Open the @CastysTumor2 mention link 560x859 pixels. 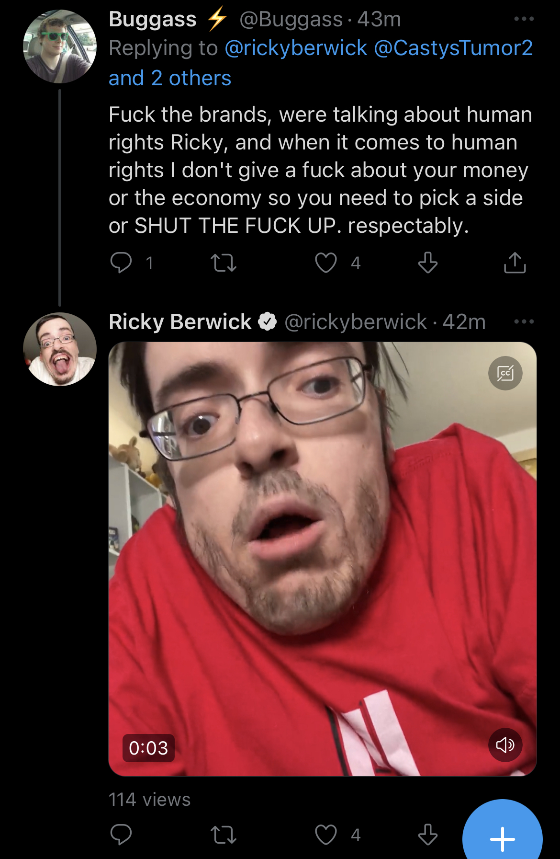pyautogui.click(x=453, y=48)
